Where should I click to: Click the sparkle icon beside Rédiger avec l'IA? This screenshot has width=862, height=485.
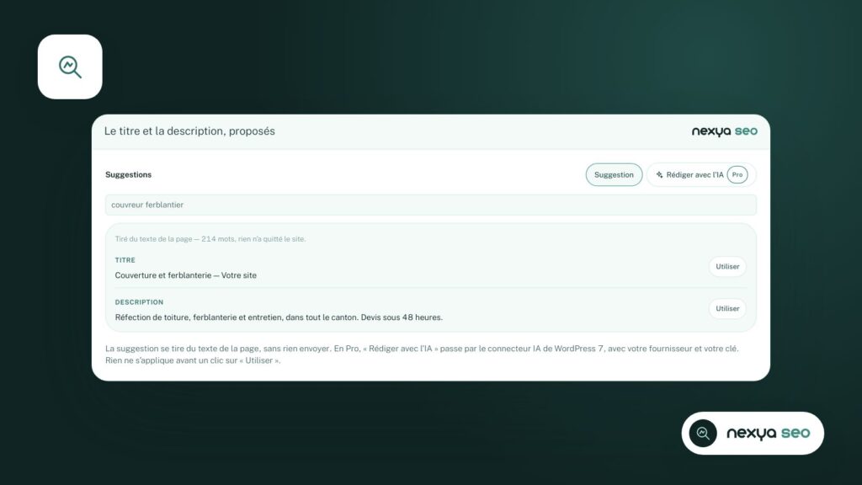tap(659, 175)
